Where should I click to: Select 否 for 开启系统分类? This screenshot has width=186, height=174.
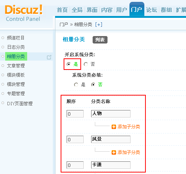pyautogui.click(x=86, y=64)
